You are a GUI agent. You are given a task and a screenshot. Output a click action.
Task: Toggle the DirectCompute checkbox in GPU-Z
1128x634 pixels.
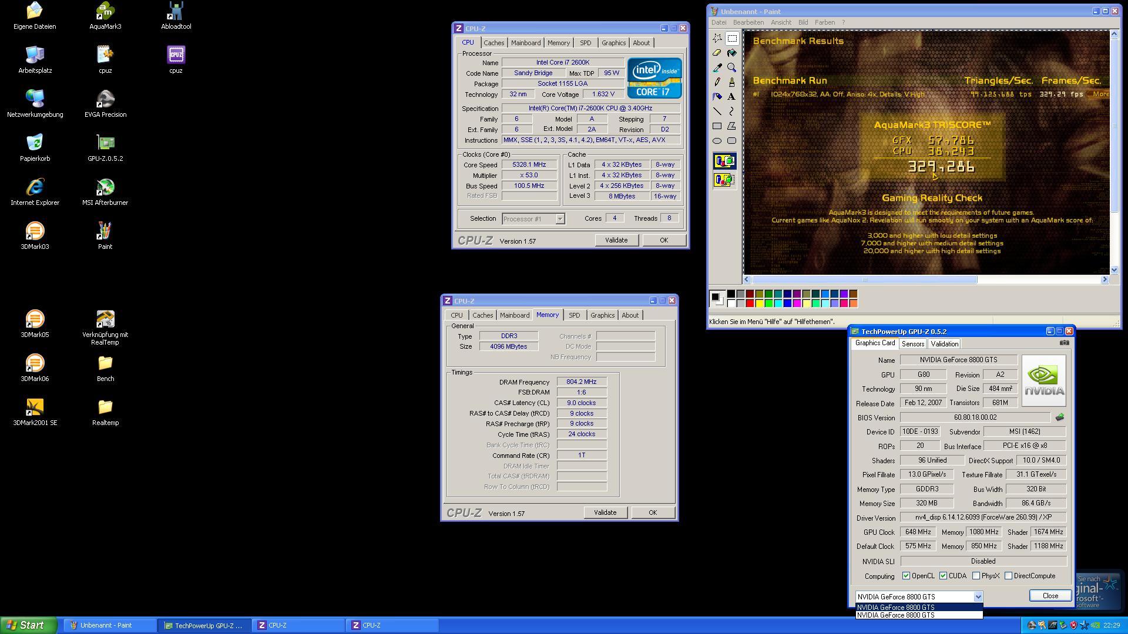[x=1008, y=576]
